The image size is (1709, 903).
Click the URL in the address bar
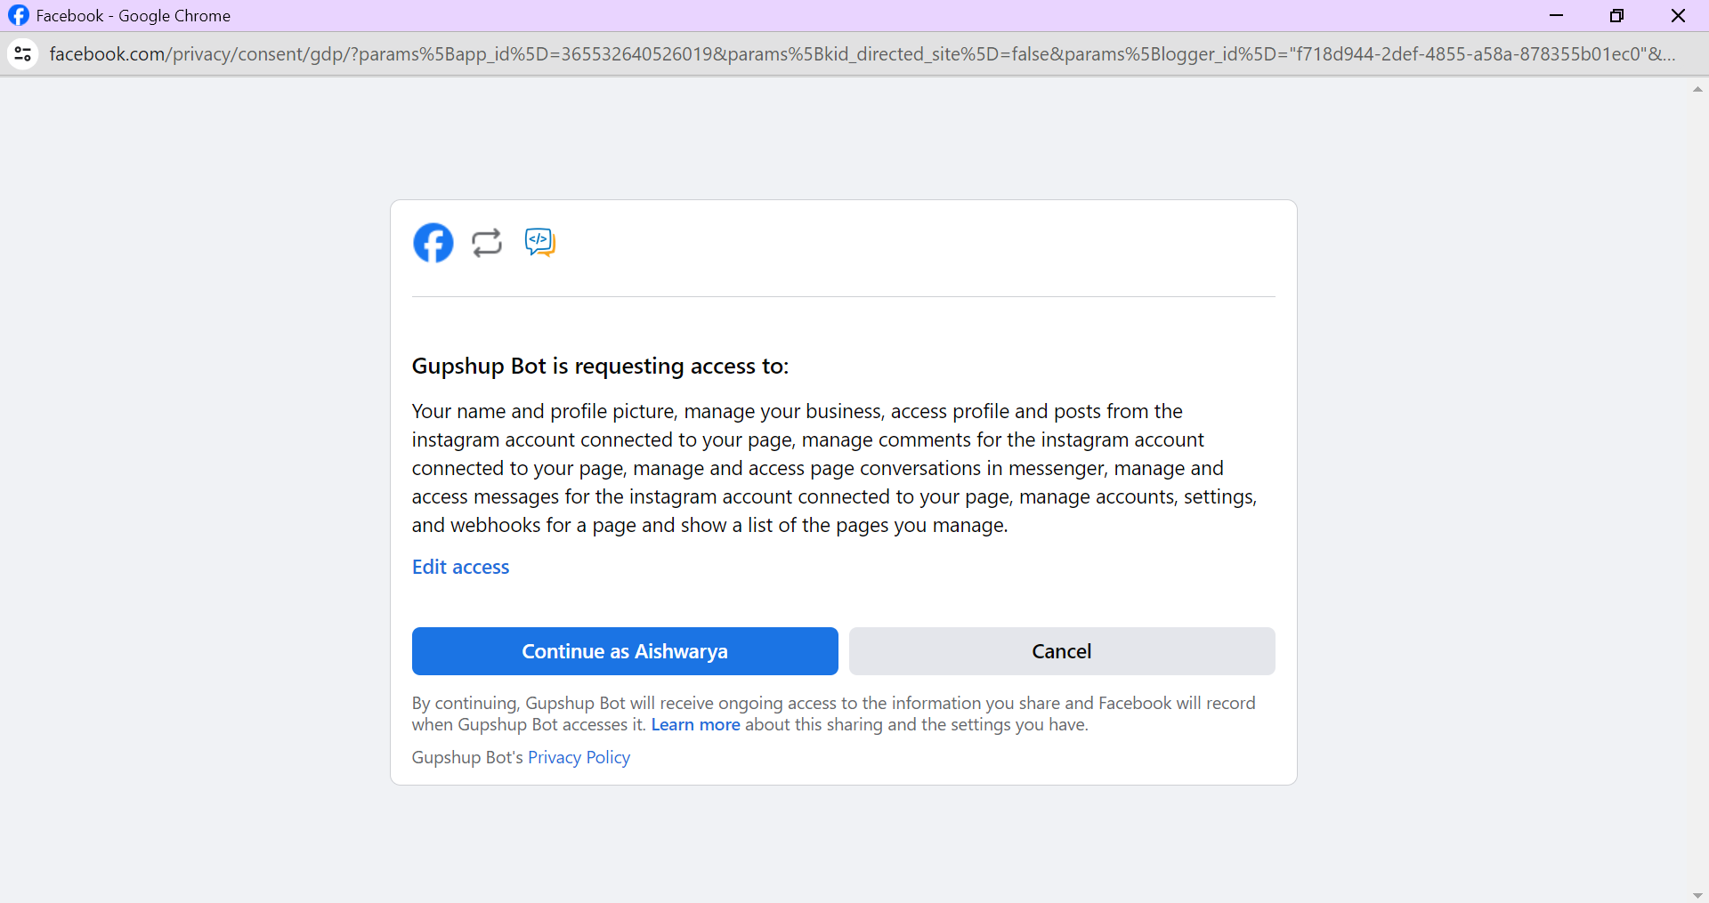point(862,54)
